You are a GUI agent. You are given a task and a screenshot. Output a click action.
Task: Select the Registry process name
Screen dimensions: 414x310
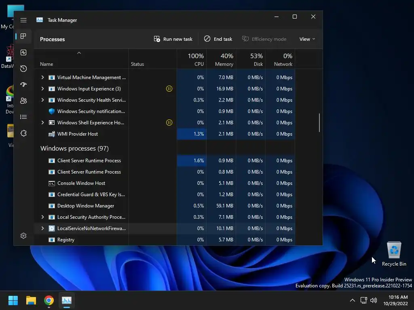(66, 240)
